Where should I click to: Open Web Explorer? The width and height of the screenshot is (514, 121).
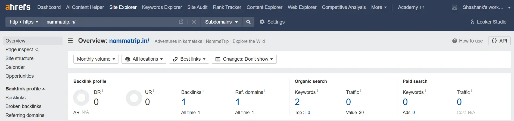pyautogui.click(x=302, y=7)
